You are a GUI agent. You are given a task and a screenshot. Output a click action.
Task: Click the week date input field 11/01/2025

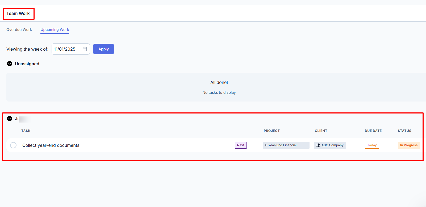click(x=71, y=49)
